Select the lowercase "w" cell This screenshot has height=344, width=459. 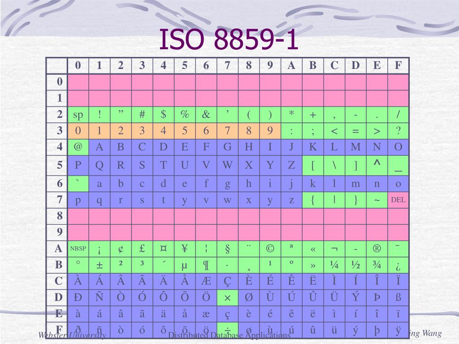[x=227, y=200]
